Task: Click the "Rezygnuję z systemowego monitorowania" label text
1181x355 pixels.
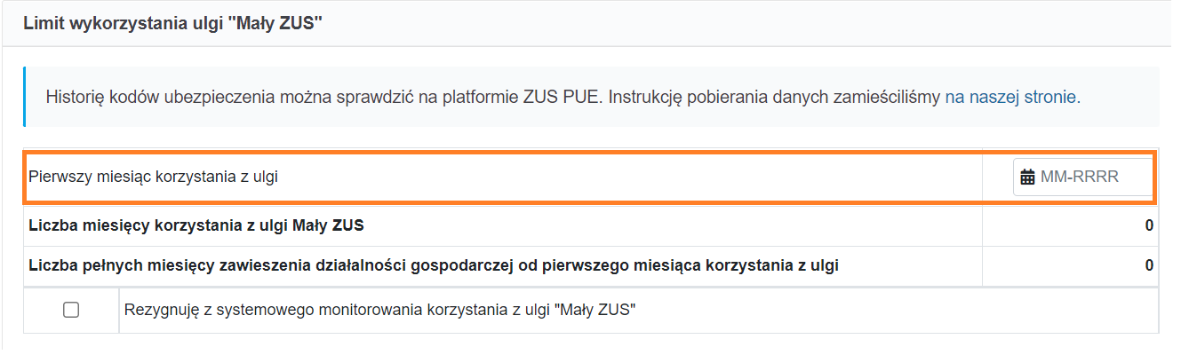Action: (383, 310)
